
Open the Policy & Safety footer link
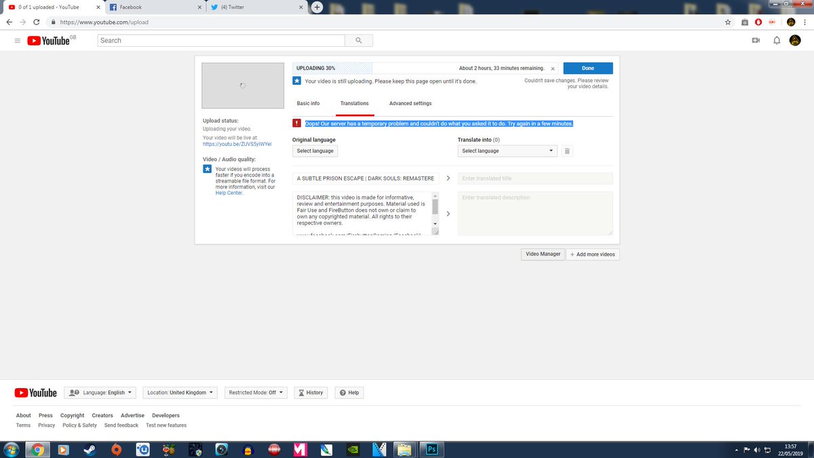click(79, 425)
